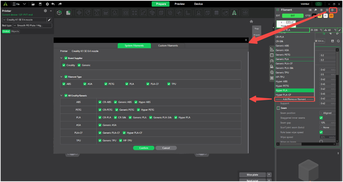Add a filament with plus icon

(321, 10)
